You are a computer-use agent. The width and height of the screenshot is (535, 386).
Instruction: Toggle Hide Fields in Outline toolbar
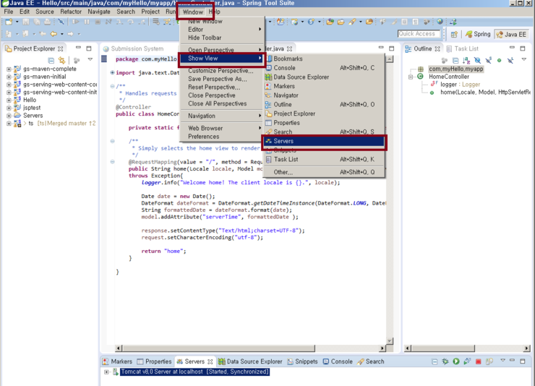477,61
